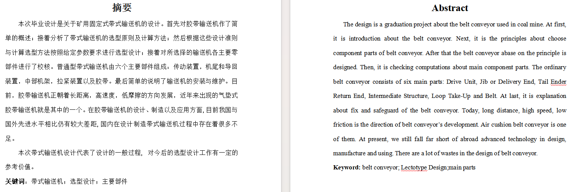
Task: Click the bold Keyword: label
Action: pos(347,168)
